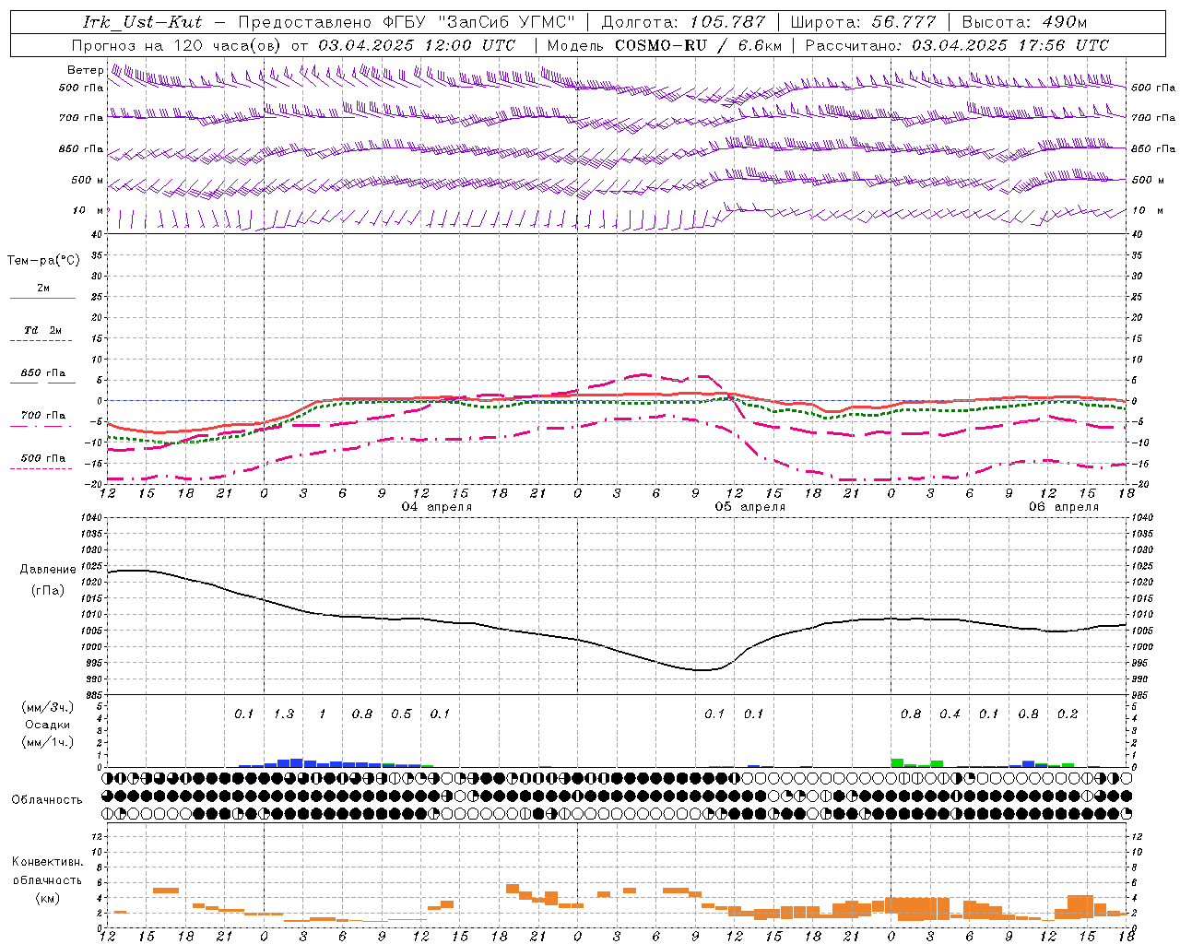Click the Ветер wind panel label

(85, 70)
